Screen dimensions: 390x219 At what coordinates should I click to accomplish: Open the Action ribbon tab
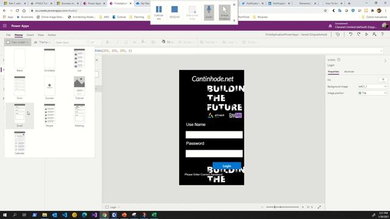point(52,35)
